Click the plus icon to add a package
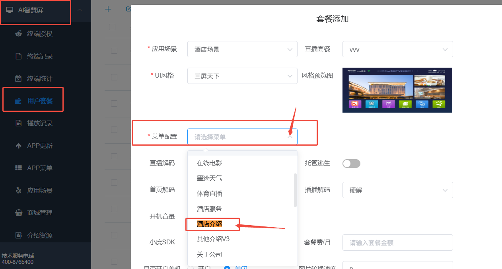 pos(108,9)
